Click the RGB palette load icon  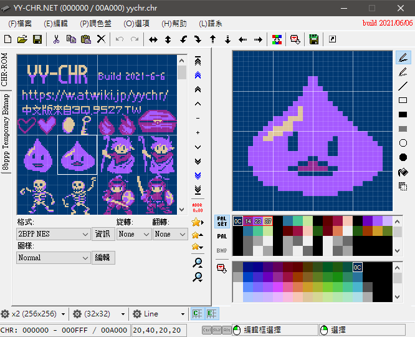pos(277,39)
